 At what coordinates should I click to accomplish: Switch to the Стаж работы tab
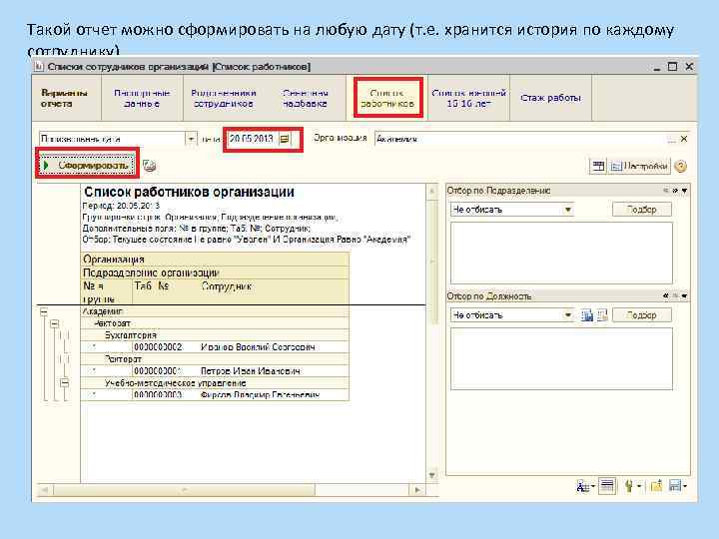click(550, 98)
